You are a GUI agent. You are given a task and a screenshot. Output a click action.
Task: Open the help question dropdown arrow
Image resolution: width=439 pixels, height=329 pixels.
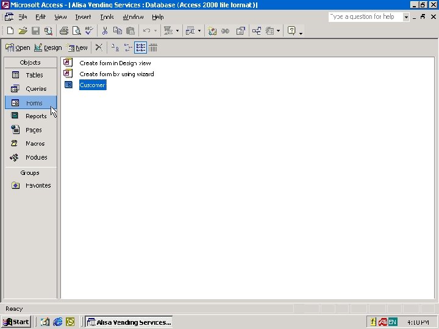coord(406,17)
